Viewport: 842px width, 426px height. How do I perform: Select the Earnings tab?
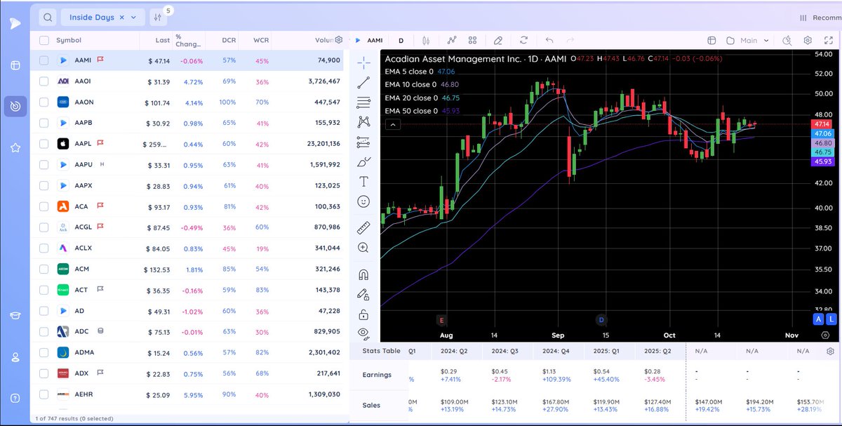[x=378, y=374]
